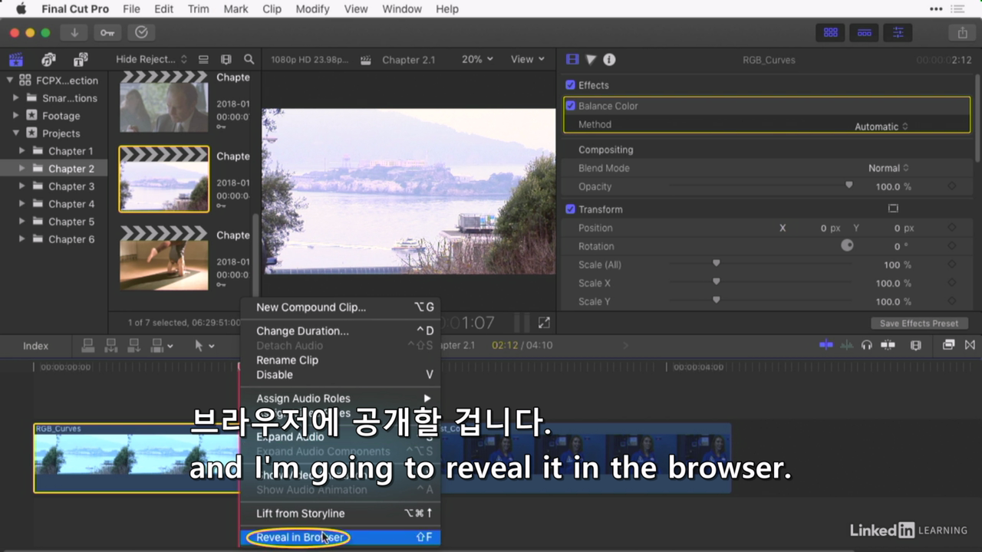
Task: Expand viewer to full screen
Action: point(544,323)
